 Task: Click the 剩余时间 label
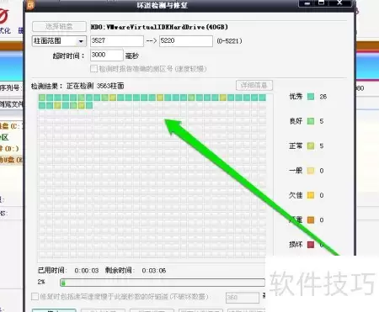pos(120,270)
